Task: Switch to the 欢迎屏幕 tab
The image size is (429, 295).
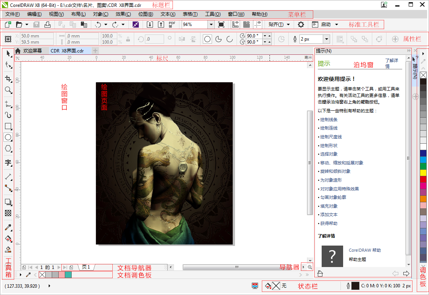Action: click(32, 51)
